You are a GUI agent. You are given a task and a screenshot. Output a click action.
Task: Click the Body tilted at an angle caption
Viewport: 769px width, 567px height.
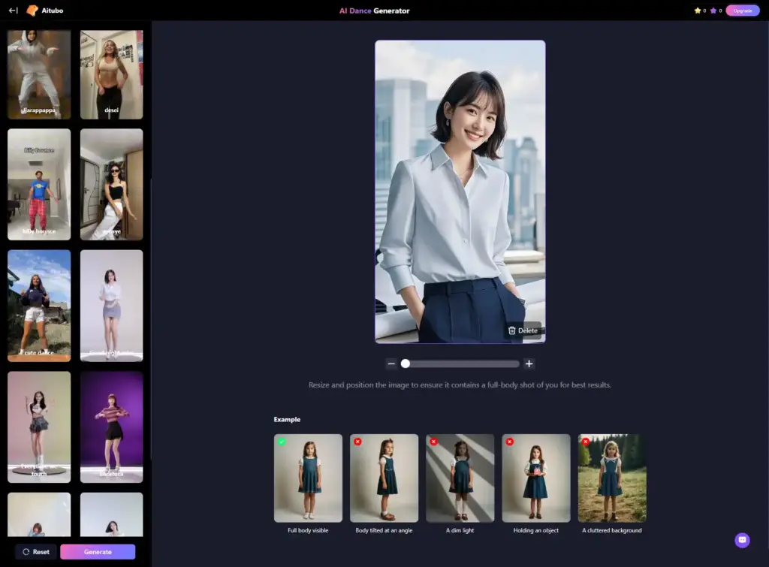pyautogui.click(x=384, y=530)
